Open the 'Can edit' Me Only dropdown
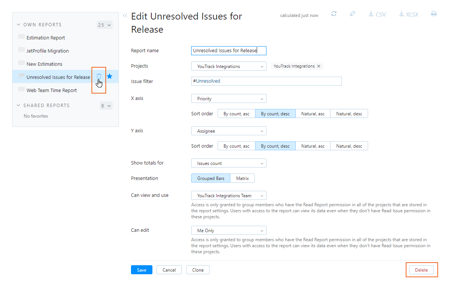This screenshot has width=449, height=281. (228, 231)
